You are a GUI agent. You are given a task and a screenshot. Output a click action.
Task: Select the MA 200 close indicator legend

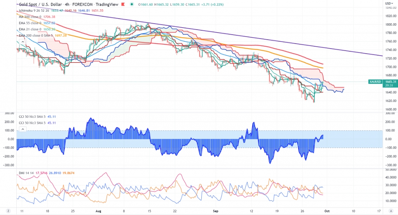30,17
